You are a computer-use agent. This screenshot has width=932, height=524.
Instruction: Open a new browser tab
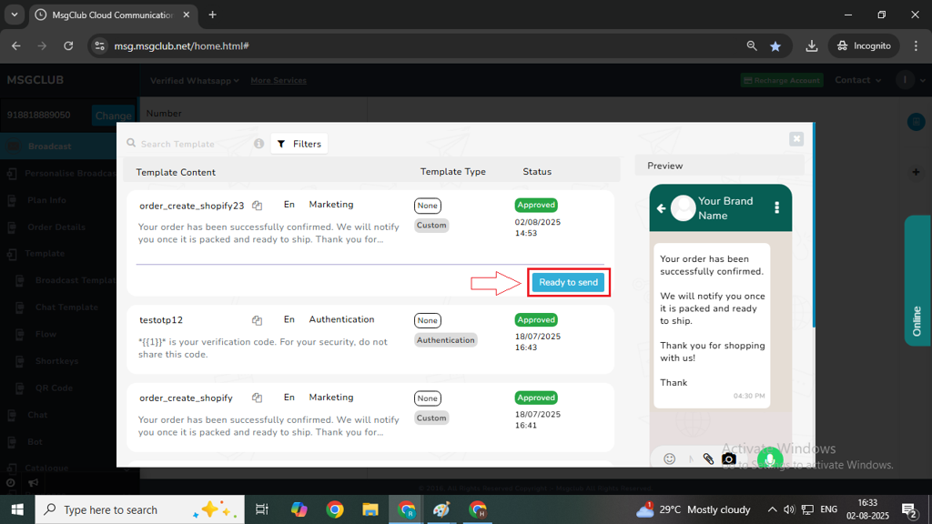pyautogui.click(x=212, y=15)
